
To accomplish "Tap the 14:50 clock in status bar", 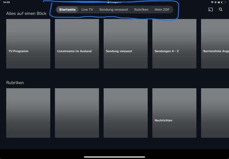I will coord(7,2).
